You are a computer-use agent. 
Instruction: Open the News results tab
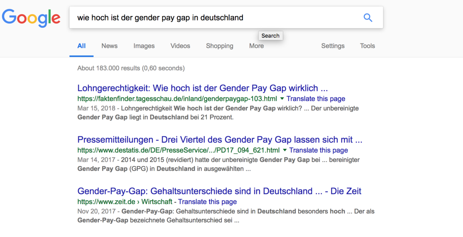[110, 46]
